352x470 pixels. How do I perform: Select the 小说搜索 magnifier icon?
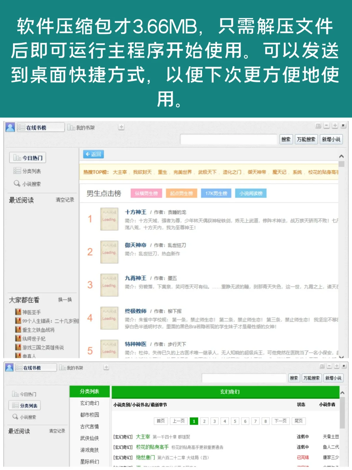16,183
